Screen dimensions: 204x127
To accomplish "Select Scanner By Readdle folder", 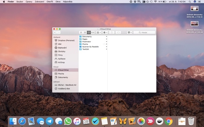I will click(x=93, y=47).
